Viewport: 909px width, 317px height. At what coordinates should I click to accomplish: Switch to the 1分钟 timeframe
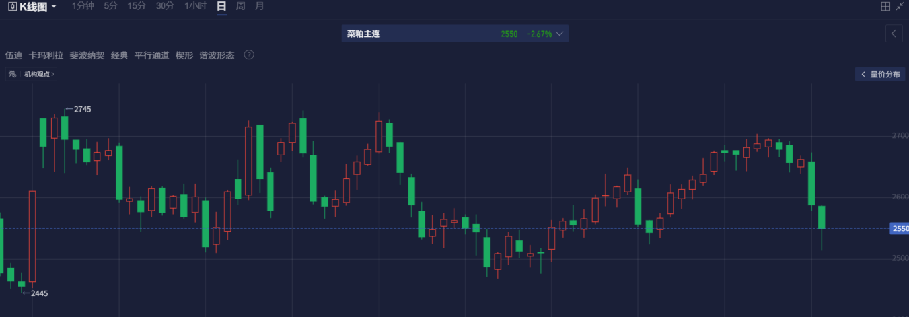[83, 6]
